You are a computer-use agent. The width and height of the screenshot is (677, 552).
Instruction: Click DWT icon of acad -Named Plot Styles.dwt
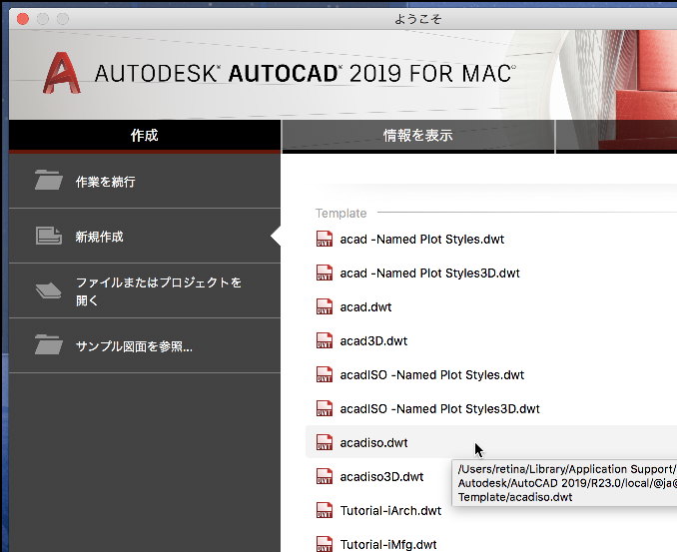coord(325,239)
